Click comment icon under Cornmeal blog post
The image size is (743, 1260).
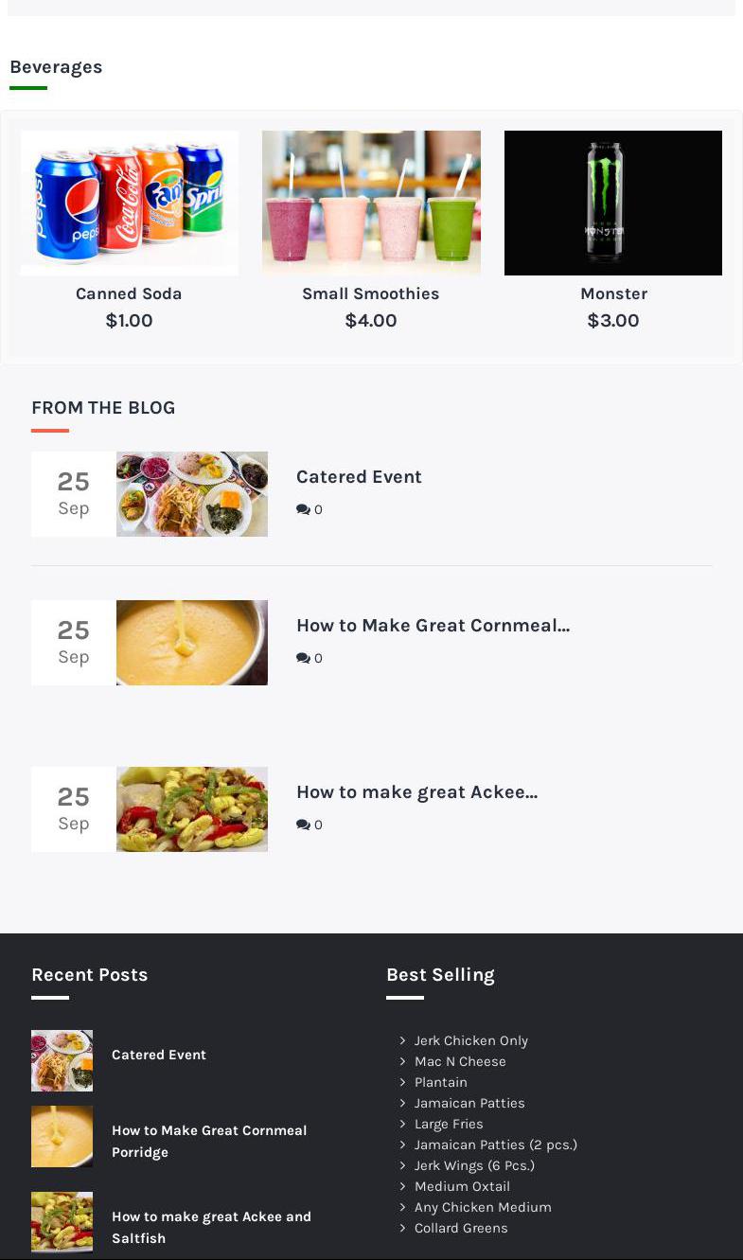(x=303, y=658)
